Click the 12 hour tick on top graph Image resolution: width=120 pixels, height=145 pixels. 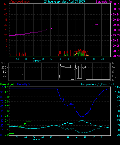[60, 59]
